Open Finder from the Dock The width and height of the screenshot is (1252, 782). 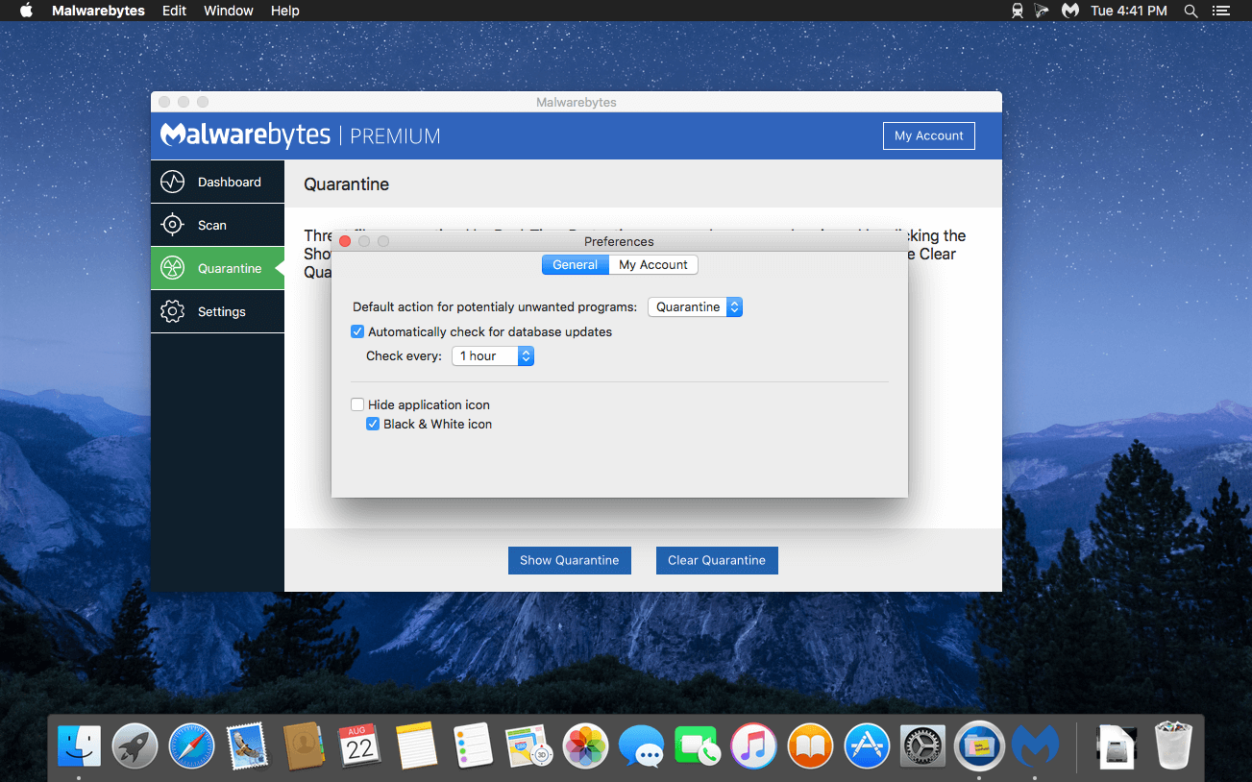point(79,745)
